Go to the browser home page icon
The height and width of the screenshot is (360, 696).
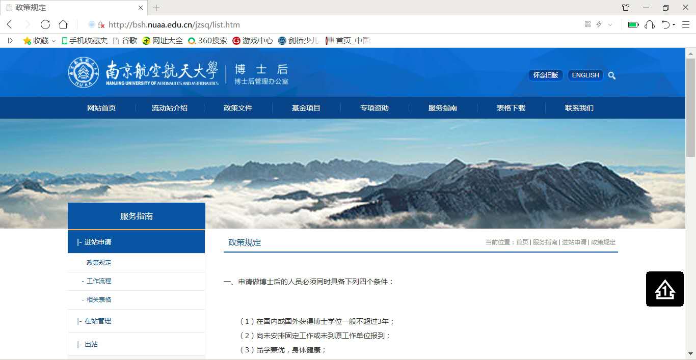coord(63,24)
